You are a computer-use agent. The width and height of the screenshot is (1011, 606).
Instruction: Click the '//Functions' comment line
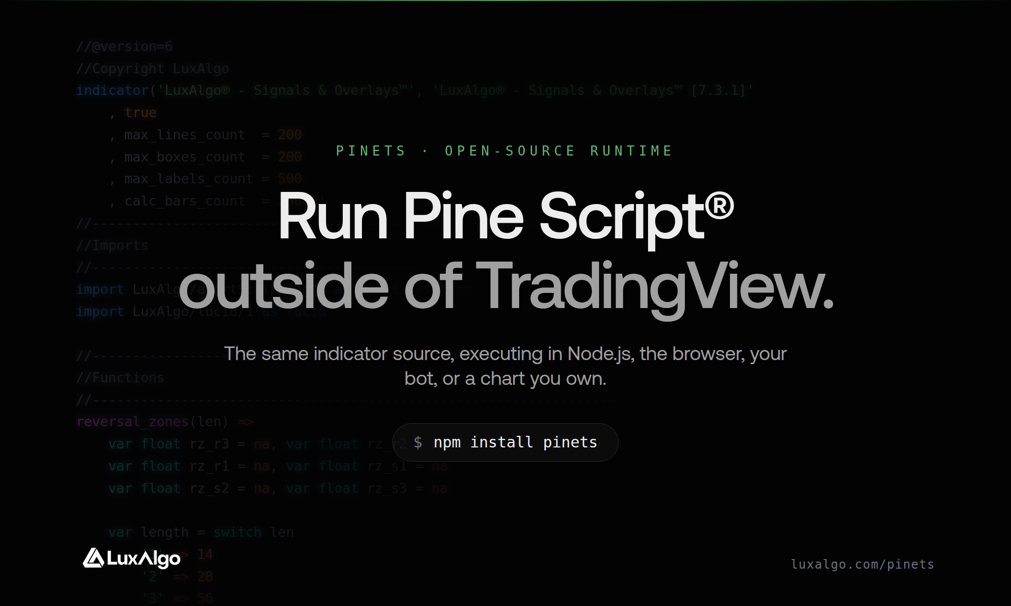click(x=120, y=378)
